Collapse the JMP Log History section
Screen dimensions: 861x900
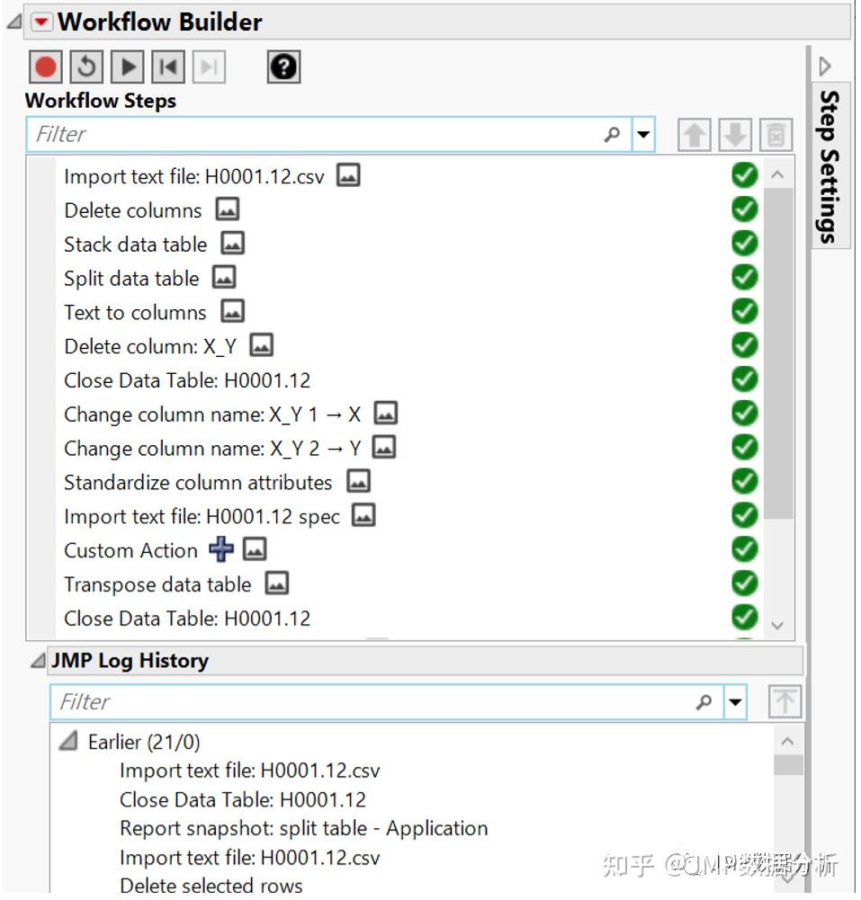[x=35, y=660]
